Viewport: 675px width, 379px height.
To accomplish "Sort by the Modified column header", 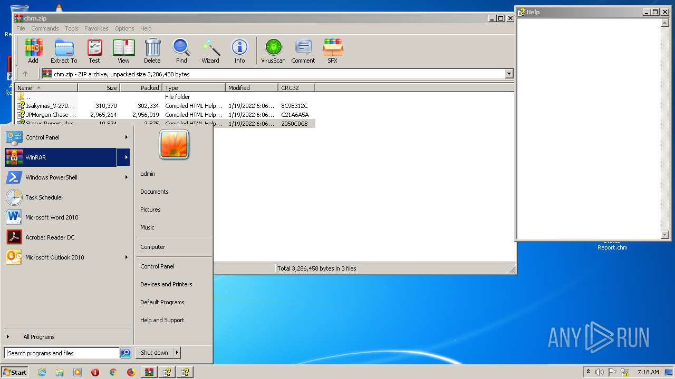I will [x=252, y=88].
